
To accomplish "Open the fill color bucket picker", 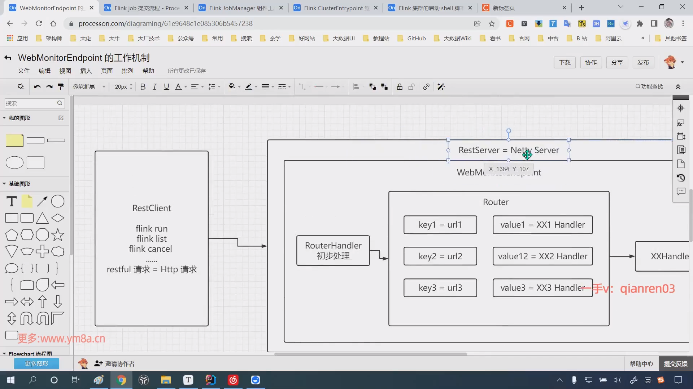I will [x=232, y=86].
